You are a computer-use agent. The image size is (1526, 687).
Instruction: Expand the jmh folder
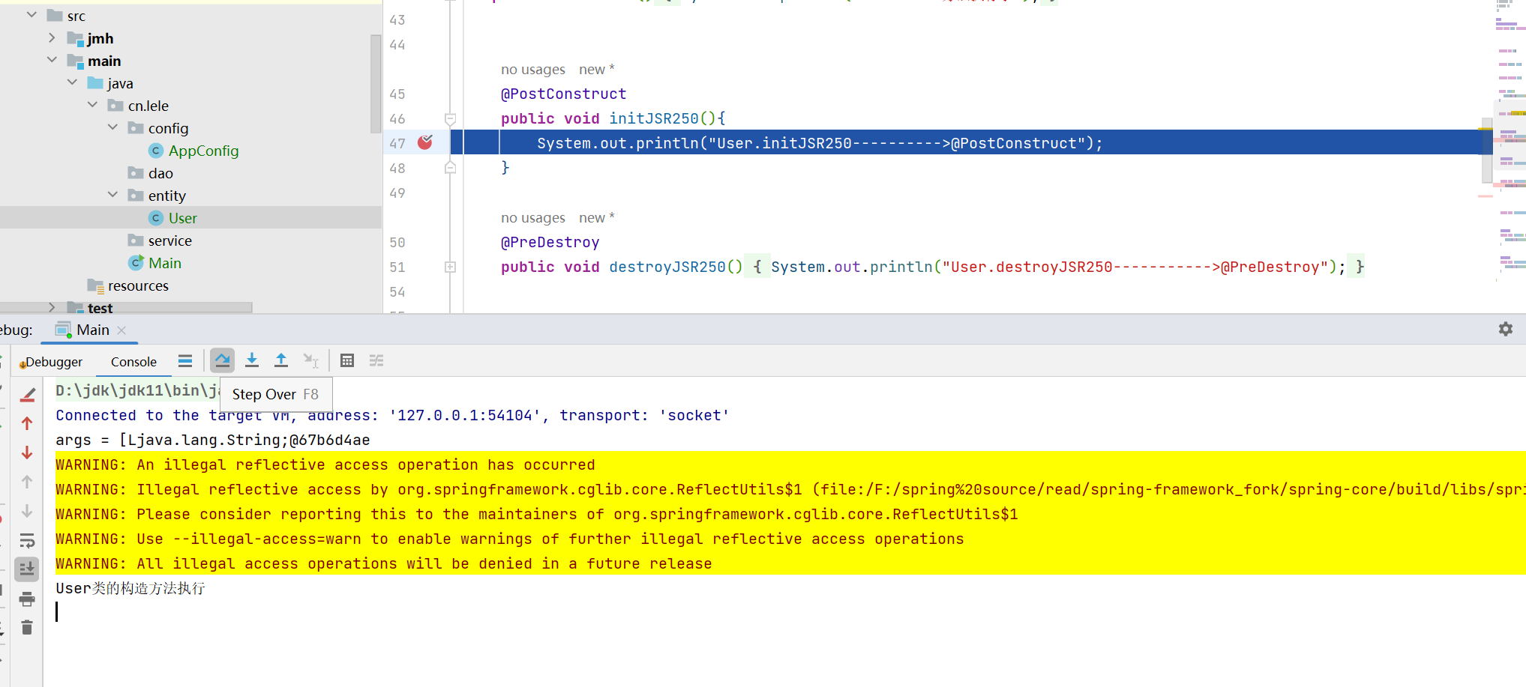click(x=52, y=37)
